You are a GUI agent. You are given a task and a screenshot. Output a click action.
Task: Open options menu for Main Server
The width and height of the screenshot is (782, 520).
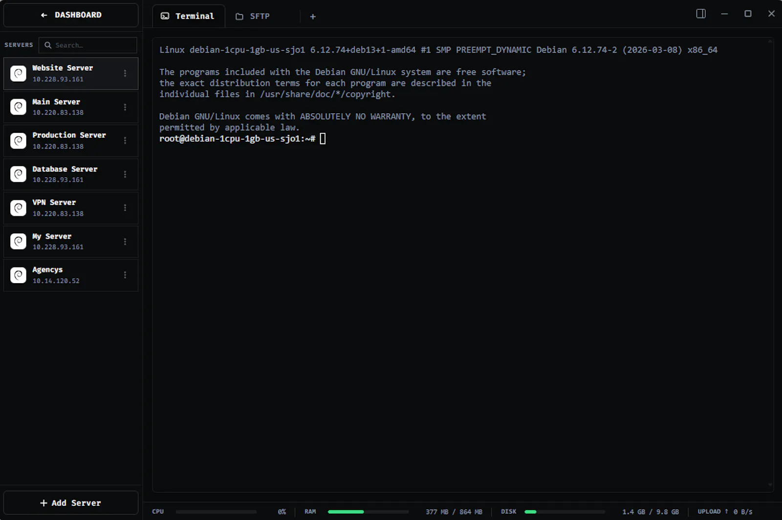pyautogui.click(x=125, y=107)
